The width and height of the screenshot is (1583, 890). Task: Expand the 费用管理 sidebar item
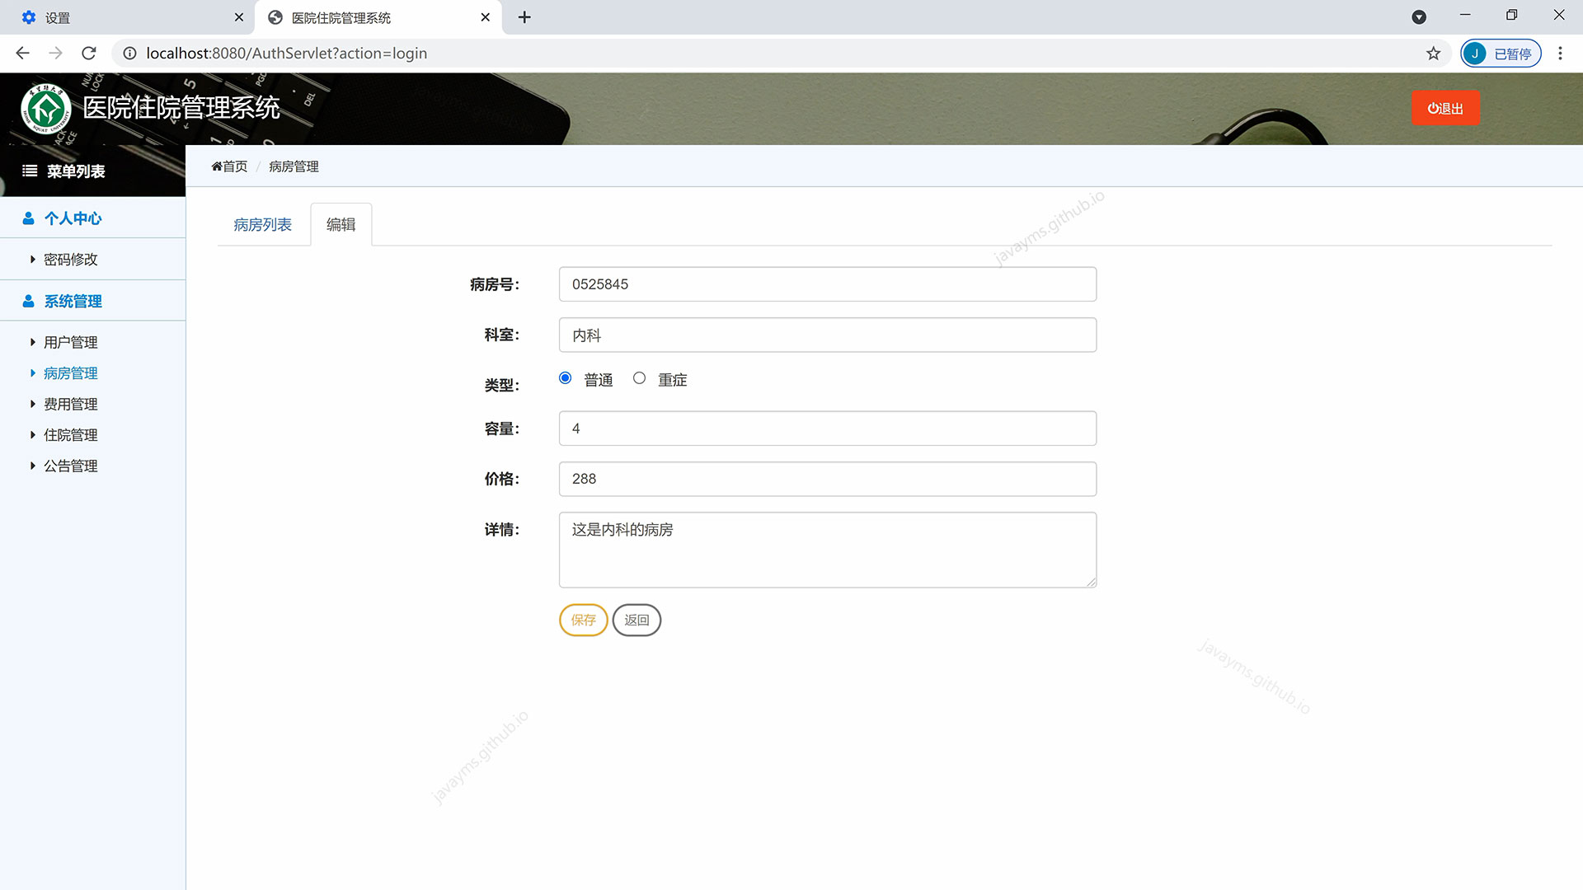tap(70, 404)
